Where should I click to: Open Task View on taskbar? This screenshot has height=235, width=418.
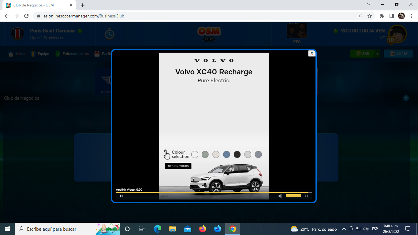click(x=142, y=229)
